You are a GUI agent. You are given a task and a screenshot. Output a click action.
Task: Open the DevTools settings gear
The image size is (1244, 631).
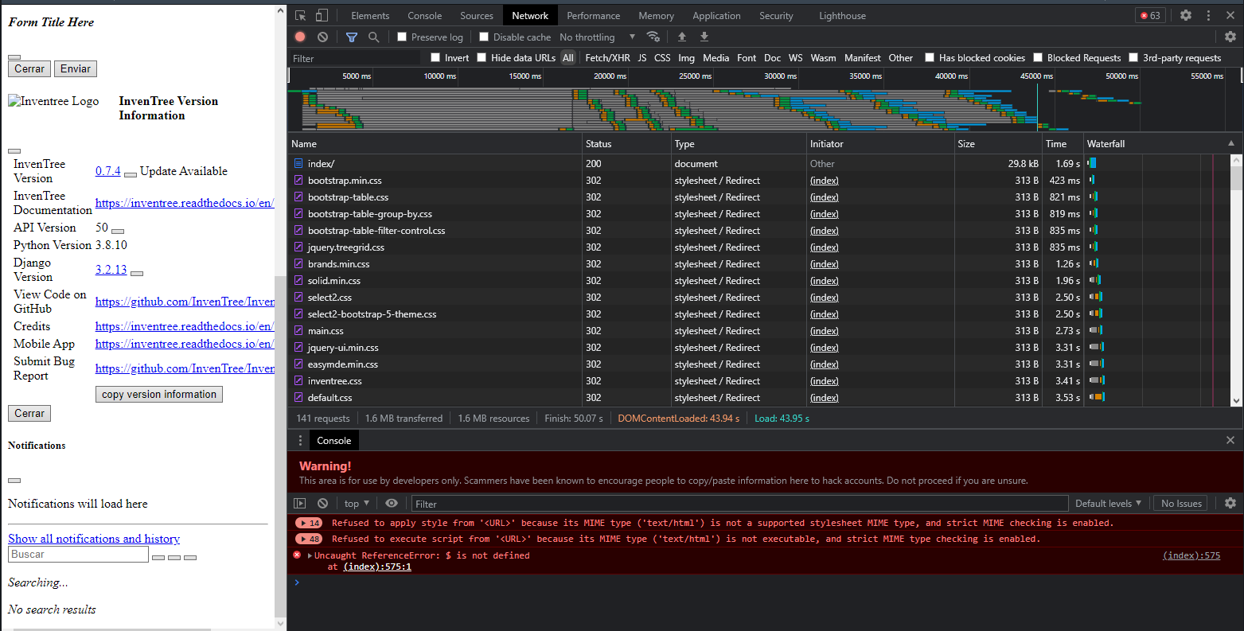1186,15
